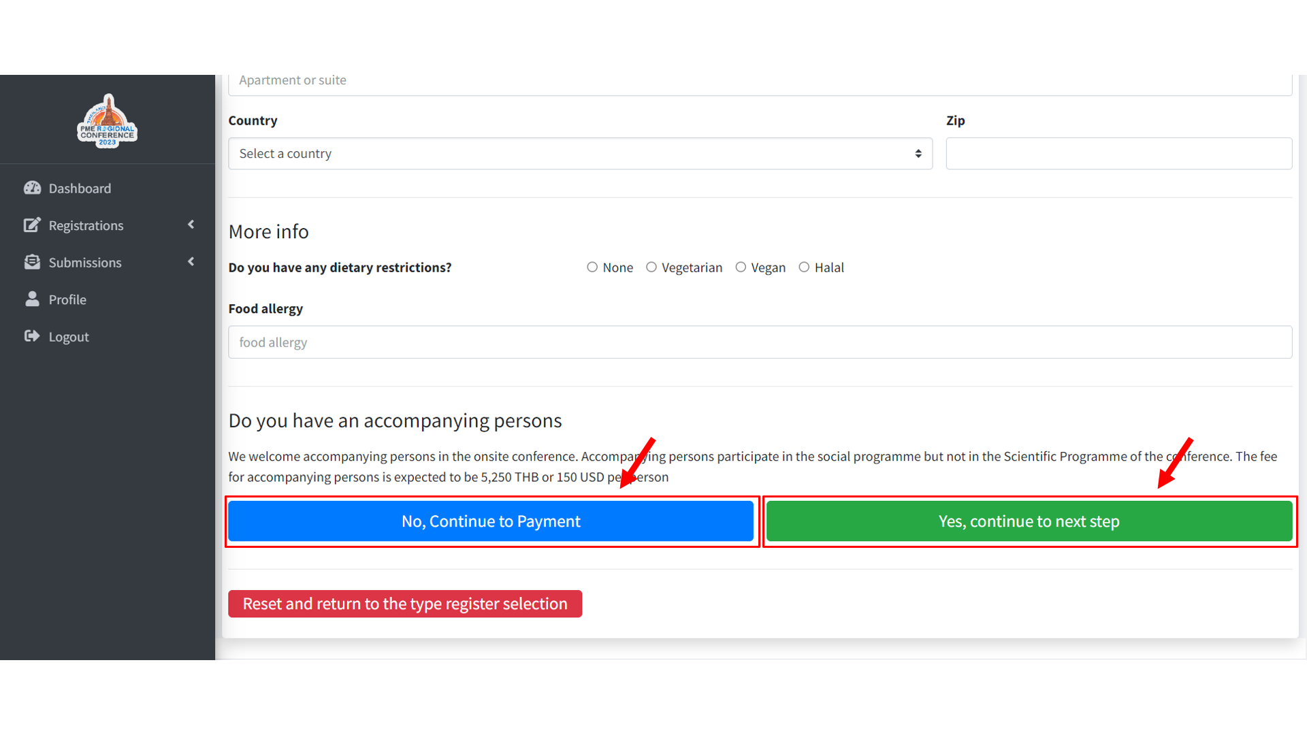Click the PME Regional Conference logo
Viewport: 1307px width, 735px height.
107,121
